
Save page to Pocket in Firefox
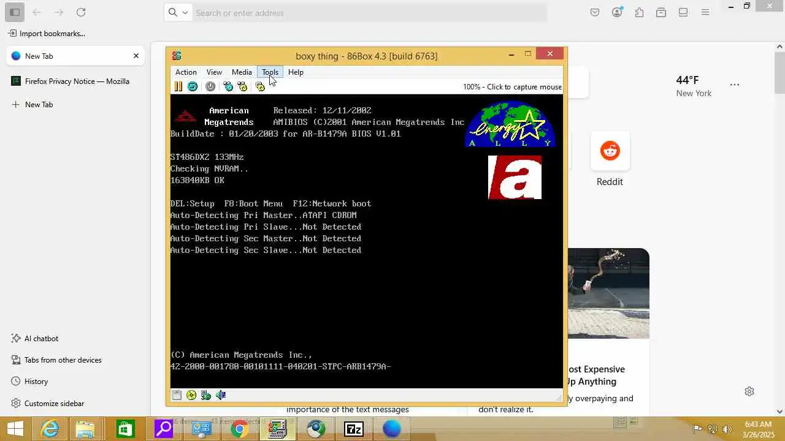point(595,12)
